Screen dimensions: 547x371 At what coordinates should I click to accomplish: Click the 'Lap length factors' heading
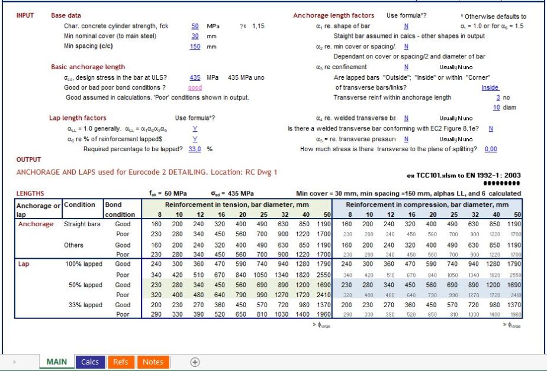pyautogui.click(x=78, y=118)
